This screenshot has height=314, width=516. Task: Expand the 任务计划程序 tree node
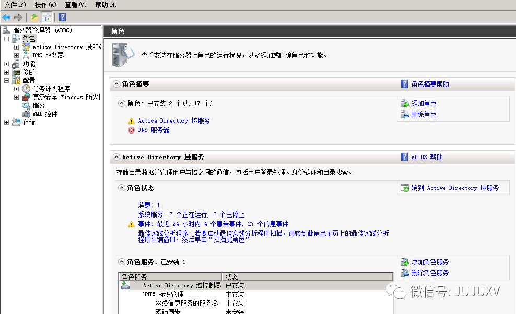(16, 89)
